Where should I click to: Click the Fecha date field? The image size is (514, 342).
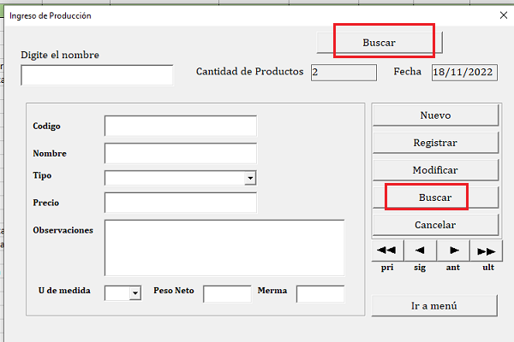click(464, 73)
